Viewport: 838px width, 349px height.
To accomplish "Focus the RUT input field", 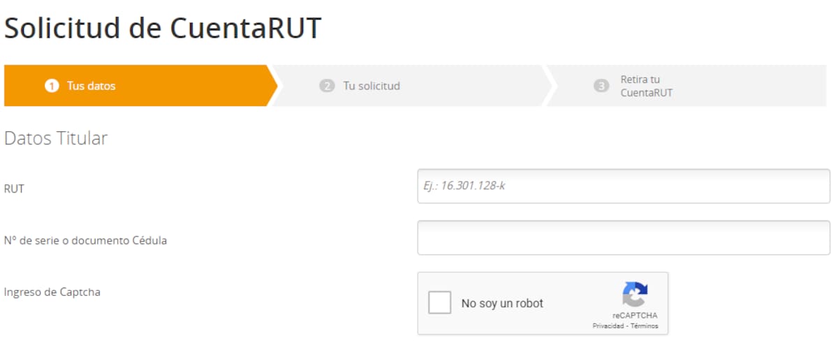I will coord(623,186).
